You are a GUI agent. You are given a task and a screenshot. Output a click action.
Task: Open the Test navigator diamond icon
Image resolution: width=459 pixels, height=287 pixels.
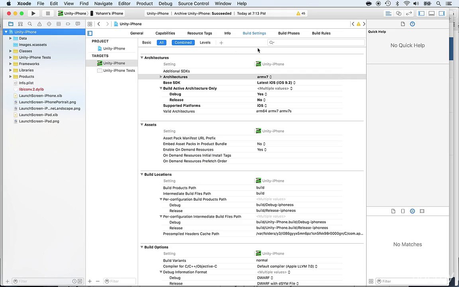[49, 24]
